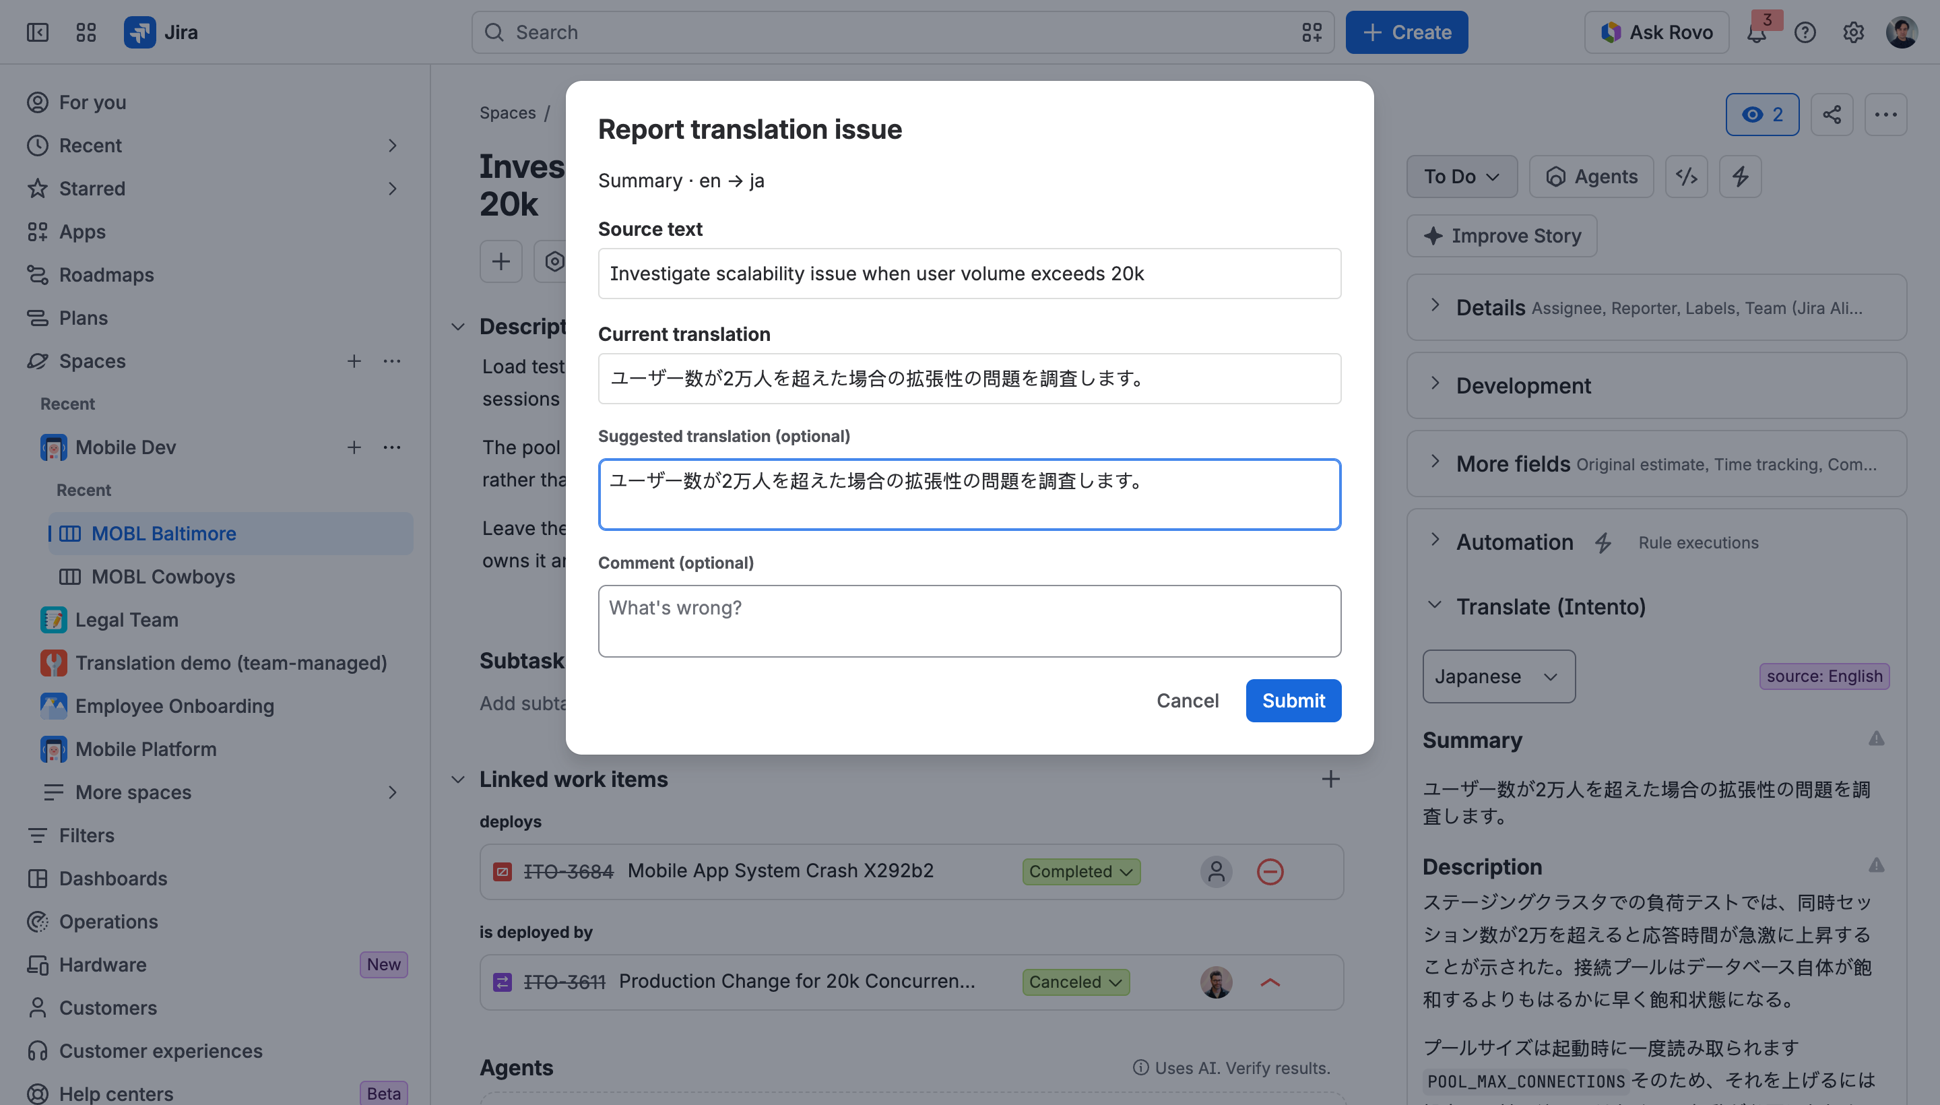
Task: Open user profile avatar
Action: [1902, 32]
